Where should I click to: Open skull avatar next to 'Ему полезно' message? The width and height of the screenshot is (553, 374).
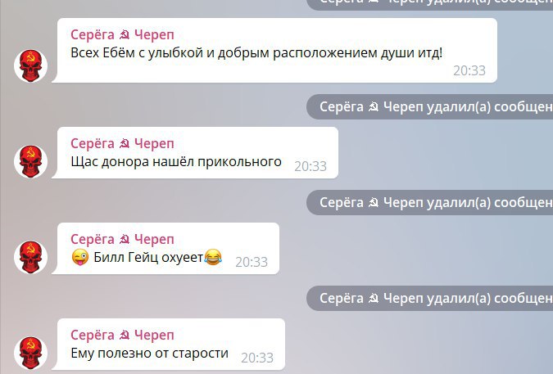[x=30, y=353]
